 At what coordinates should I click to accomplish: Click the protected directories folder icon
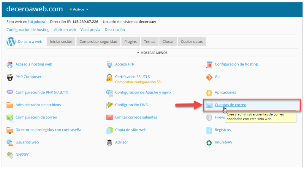pyautogui.click(x=10, y=130)
